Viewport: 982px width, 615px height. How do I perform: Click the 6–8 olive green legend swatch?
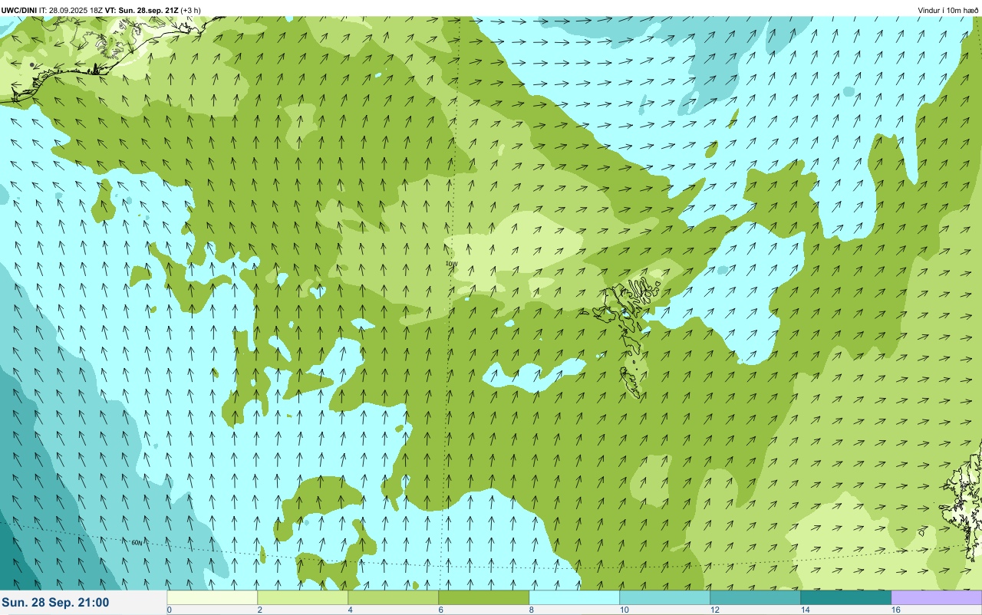pyautogui.click(x=484, y=597)
